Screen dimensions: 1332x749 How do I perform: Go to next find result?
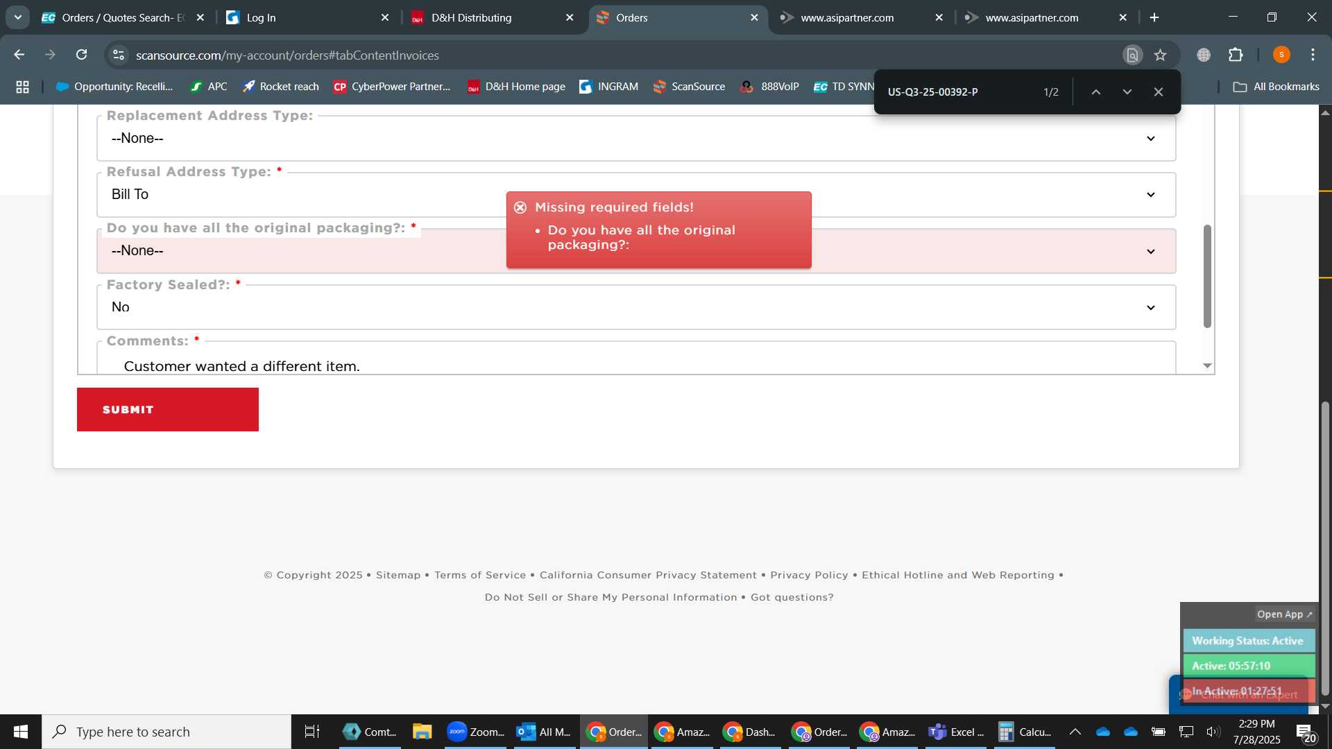(x=1127, y=92)
